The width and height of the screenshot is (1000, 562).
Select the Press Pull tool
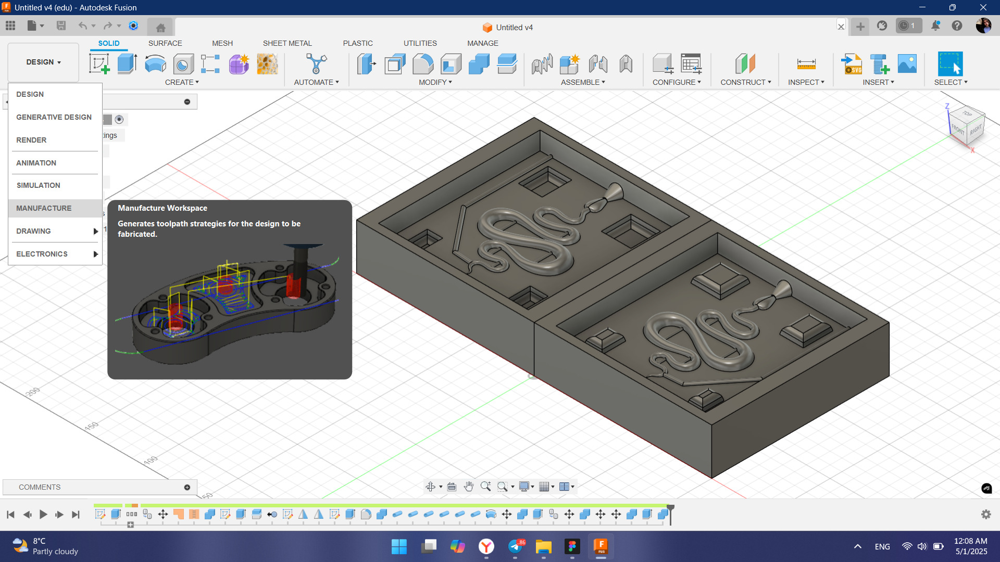pyautogui.click(x=367, y=64)
